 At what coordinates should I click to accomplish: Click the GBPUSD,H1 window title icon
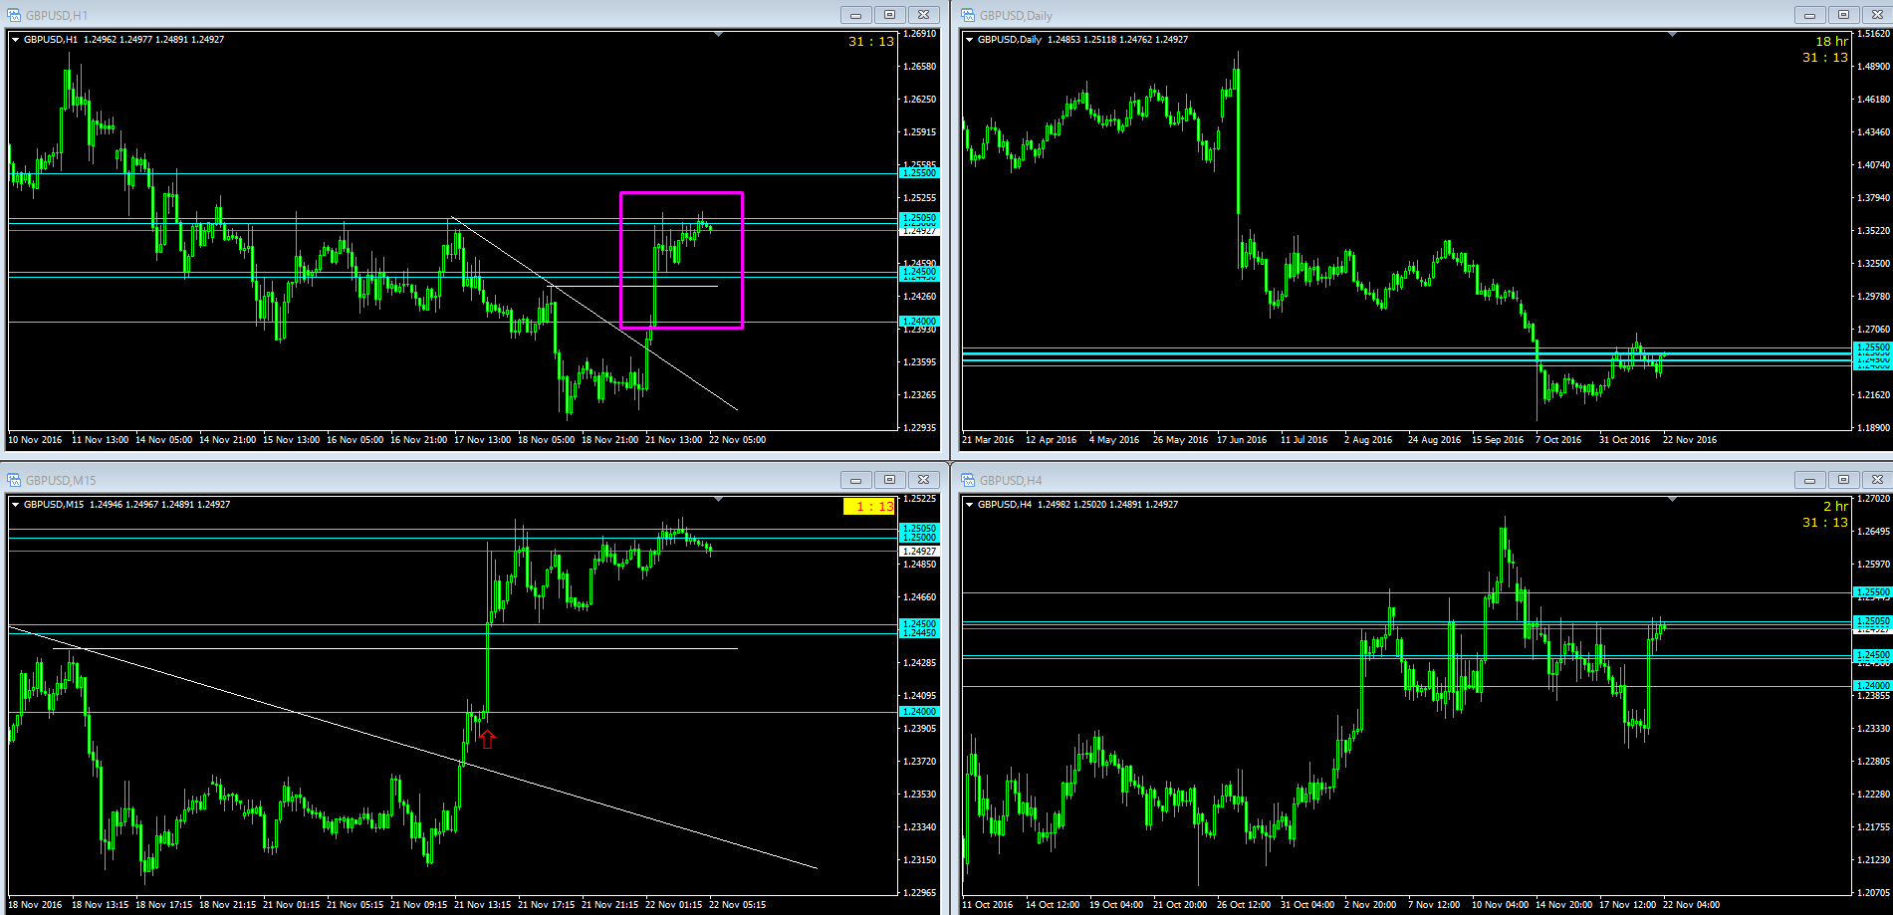[14, 15]
